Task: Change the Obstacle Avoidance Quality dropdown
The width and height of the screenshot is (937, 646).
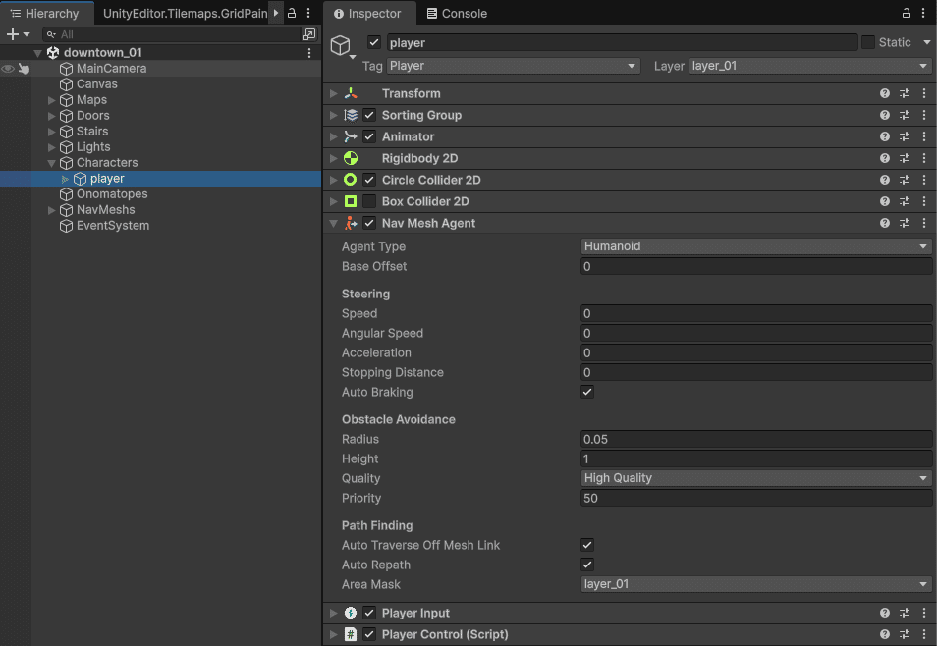Action: tap(756, 478)
